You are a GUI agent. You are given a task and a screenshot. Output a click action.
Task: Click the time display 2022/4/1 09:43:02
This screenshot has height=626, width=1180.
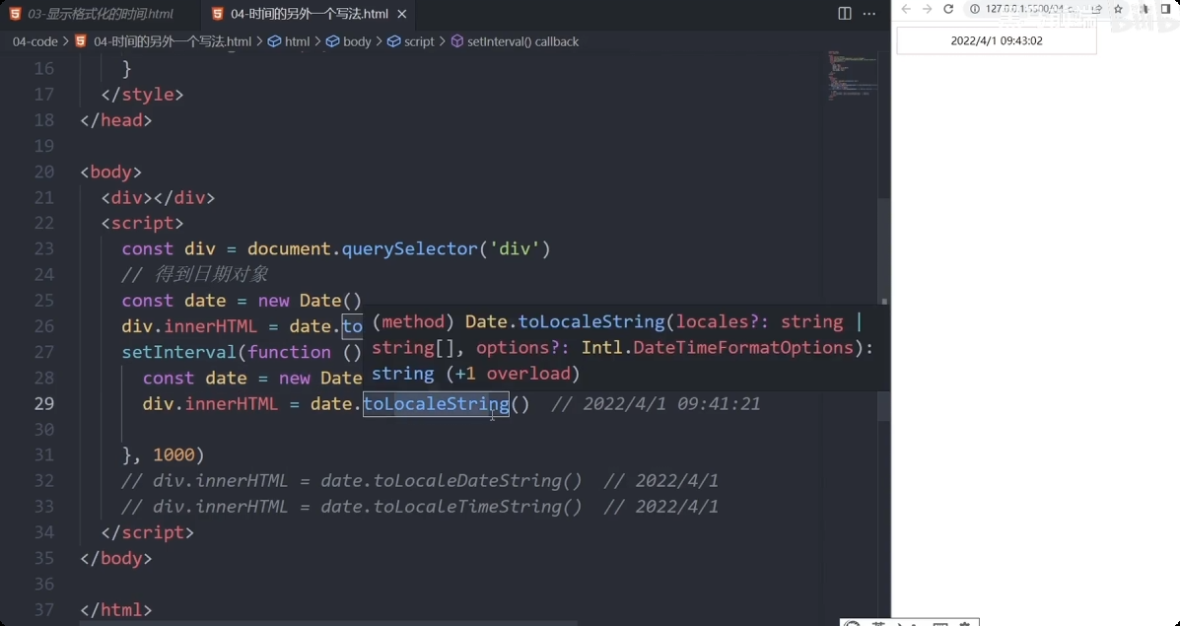(997, 40)
